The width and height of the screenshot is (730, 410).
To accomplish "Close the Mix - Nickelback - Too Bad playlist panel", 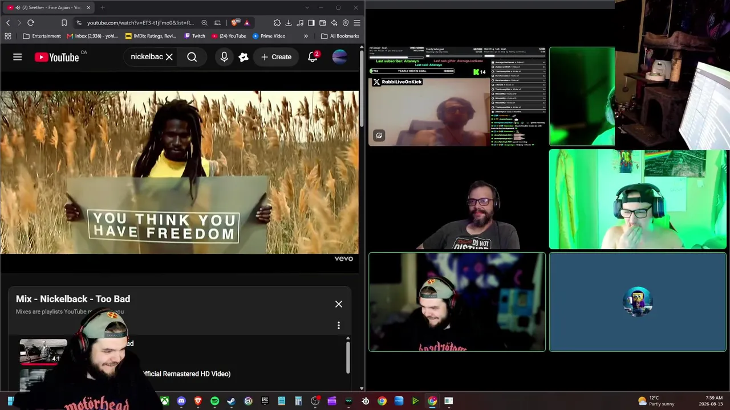I will [339, 304].
